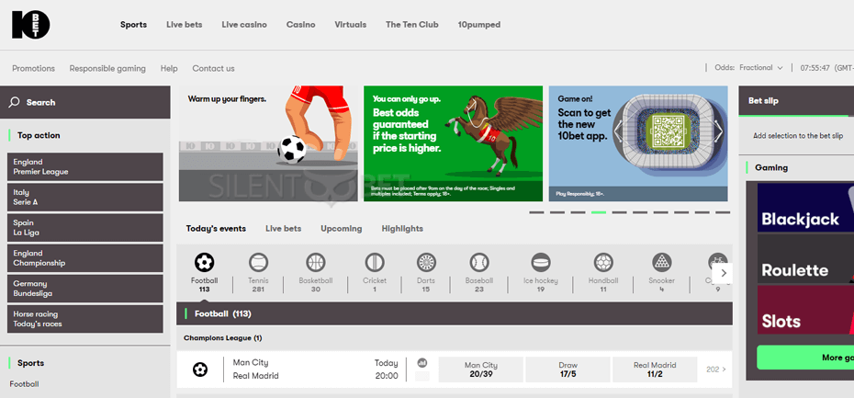Open England Championship in Top action
854x398 pixels.
85,258
